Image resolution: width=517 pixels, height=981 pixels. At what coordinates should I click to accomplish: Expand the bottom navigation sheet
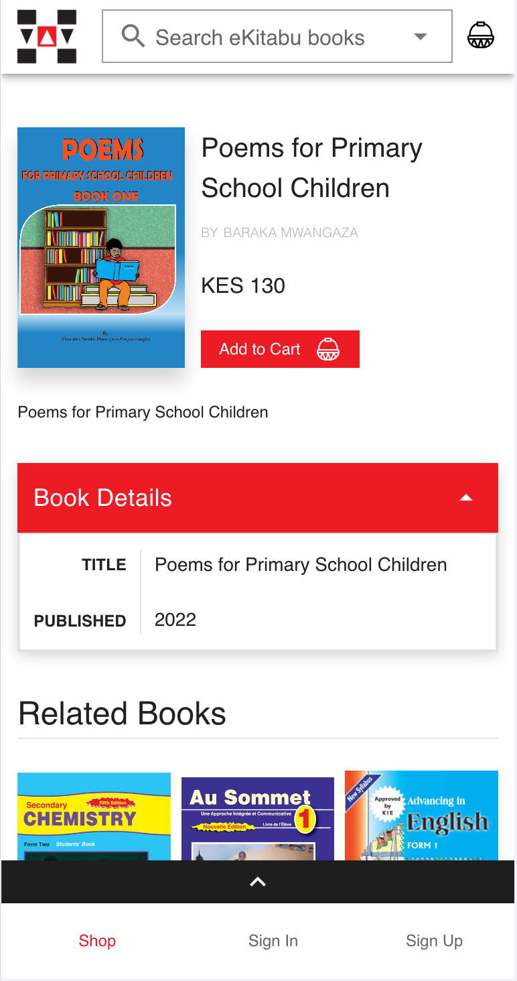pyautogui.click(x=258, y=882)
